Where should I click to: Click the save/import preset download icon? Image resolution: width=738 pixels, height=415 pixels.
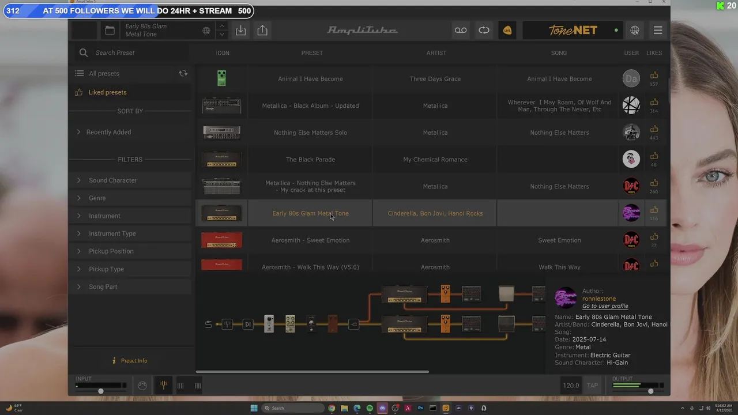(x=241, y=31)
